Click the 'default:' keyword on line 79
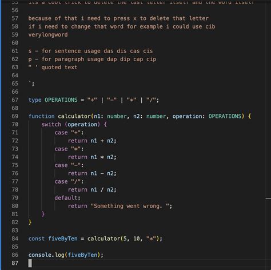The image size is (271, 270). point(67,198)
